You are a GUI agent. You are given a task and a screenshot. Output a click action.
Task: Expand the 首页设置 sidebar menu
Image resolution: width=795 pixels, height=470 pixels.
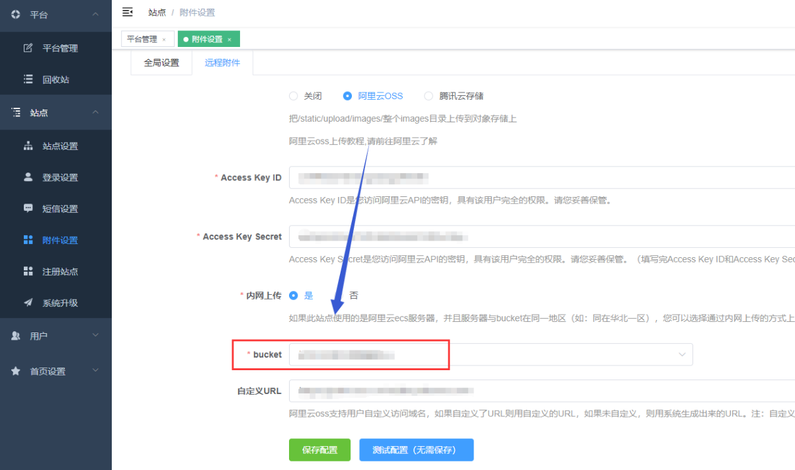(56, 372)
